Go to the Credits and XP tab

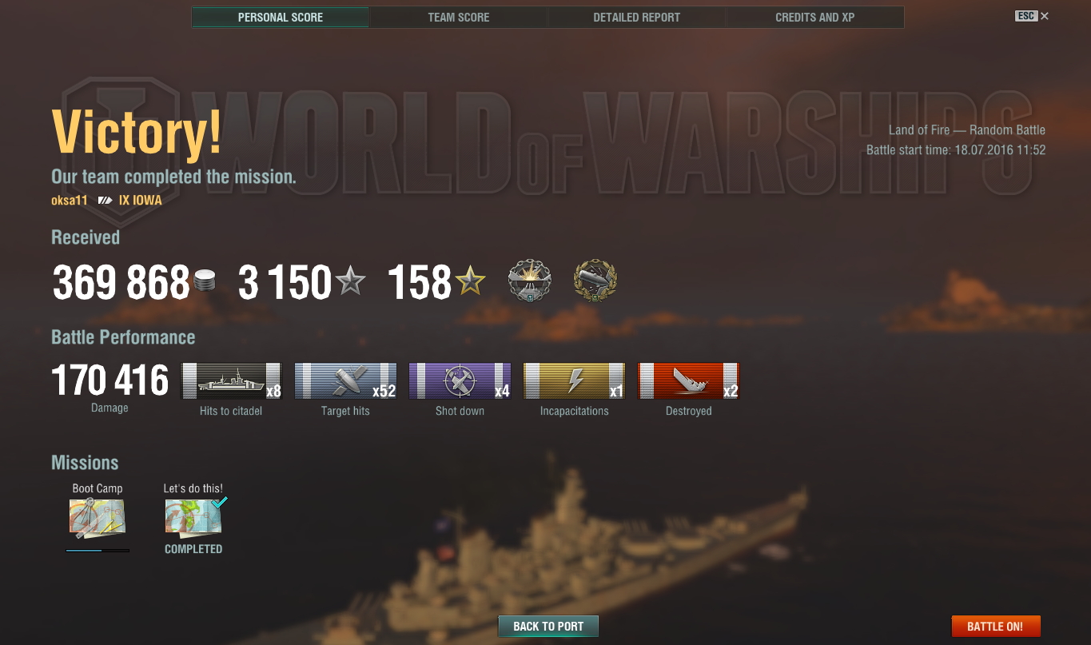tap(814, 17)
